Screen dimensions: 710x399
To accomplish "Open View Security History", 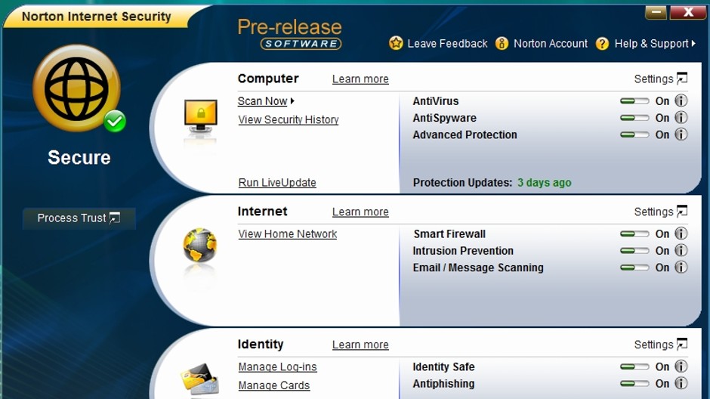I will [x=289, y=119].
